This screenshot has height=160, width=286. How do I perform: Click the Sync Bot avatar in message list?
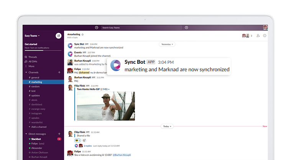pos(70,45)
